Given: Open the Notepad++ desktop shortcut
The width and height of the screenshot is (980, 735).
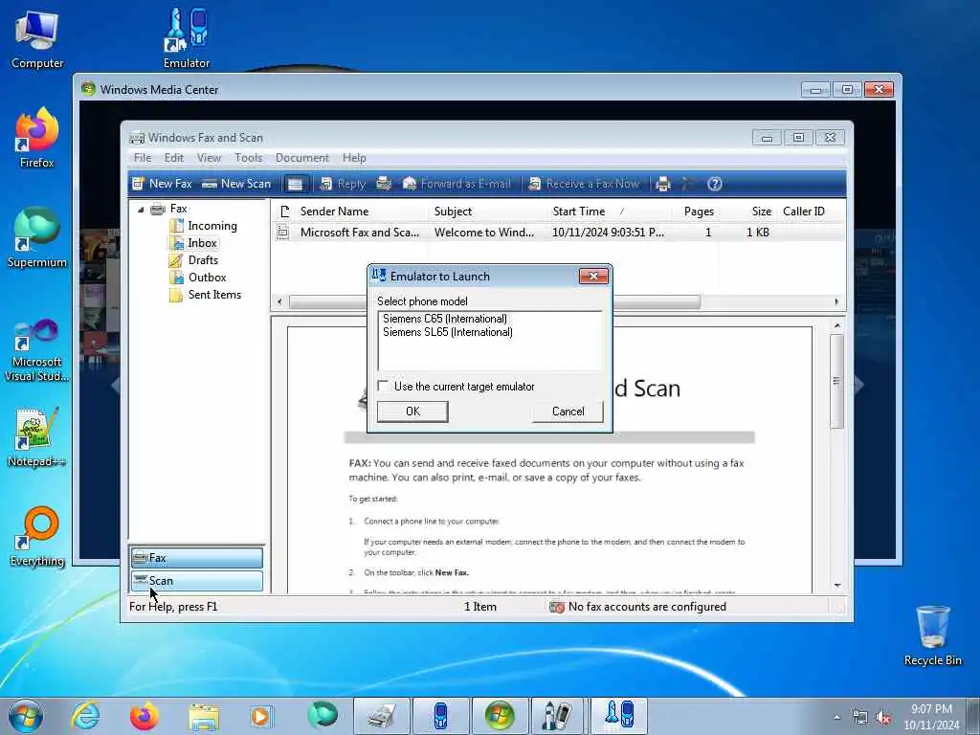Looking at the screenshot, I should pyautogui.click(x=37, y=437).
